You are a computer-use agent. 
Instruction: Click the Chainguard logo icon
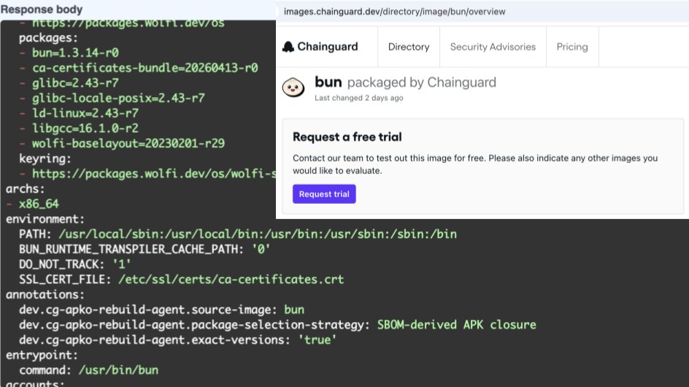(288, 47)
